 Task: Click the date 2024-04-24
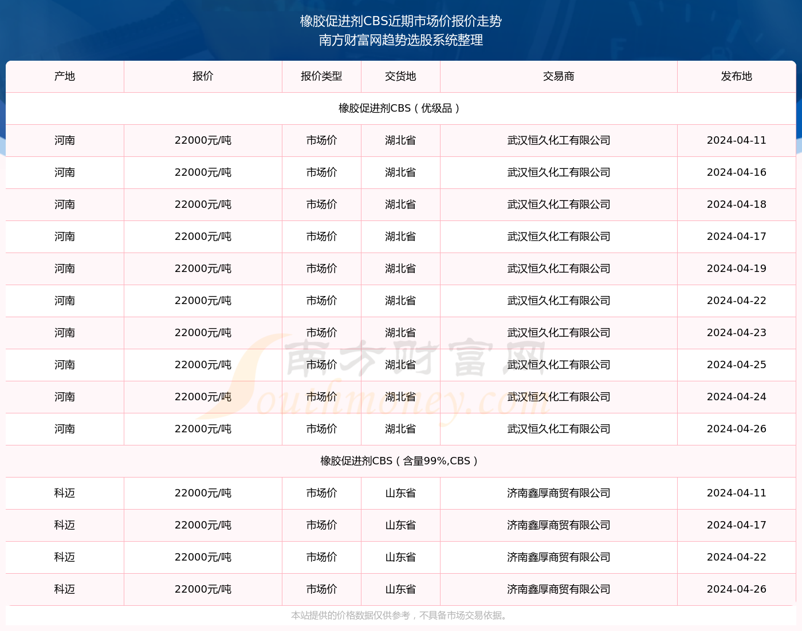tap(736, 397)
